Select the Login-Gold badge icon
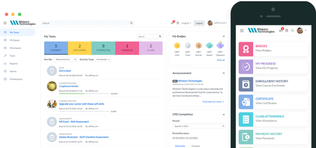316x148 pixels. [177, 46]
